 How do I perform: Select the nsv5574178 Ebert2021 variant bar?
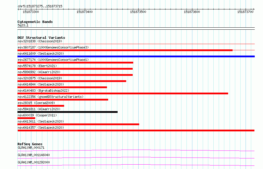click(75, 69)
